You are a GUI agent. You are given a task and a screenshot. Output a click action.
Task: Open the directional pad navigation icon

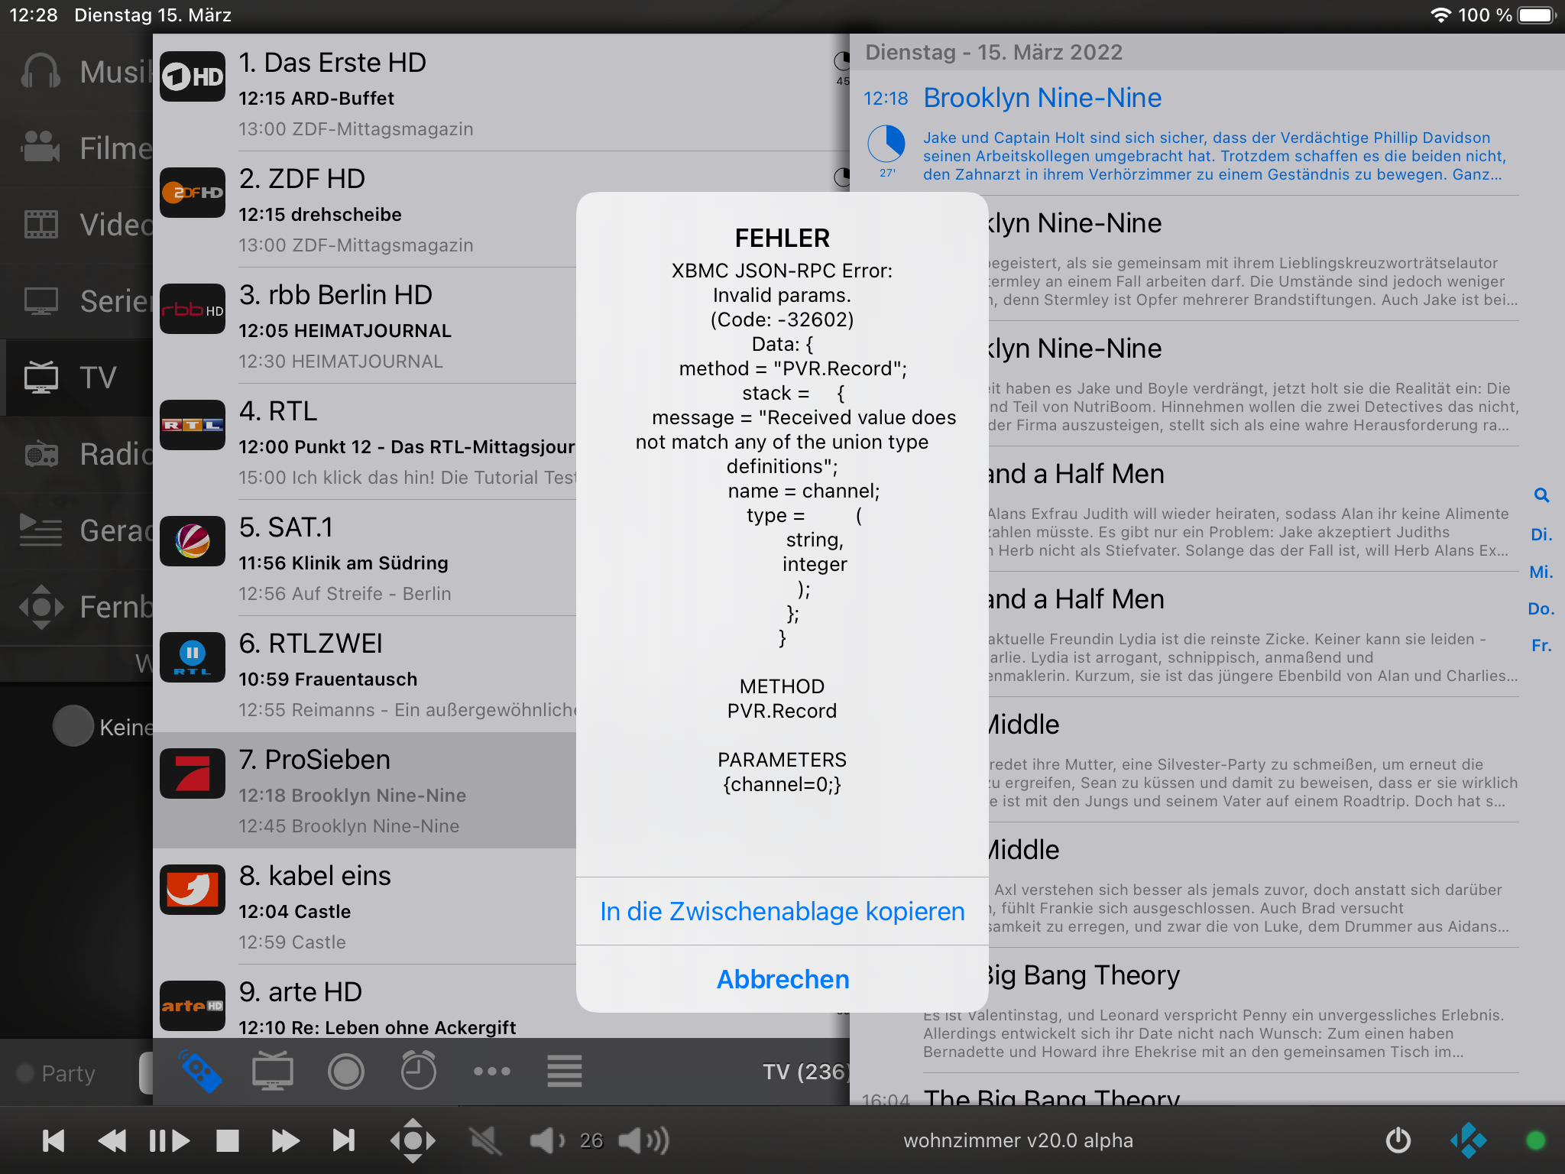[x=411, y=1140]
